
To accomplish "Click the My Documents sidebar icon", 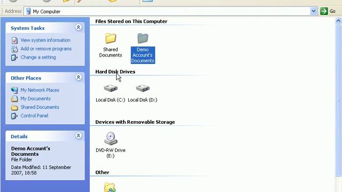I will coord(14,99).
